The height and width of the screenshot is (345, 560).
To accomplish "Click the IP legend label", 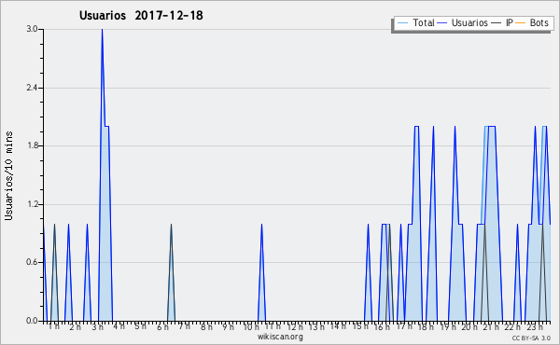I will tap(510, 22).
